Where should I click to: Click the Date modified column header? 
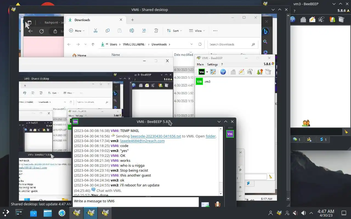tap(183, 55)
